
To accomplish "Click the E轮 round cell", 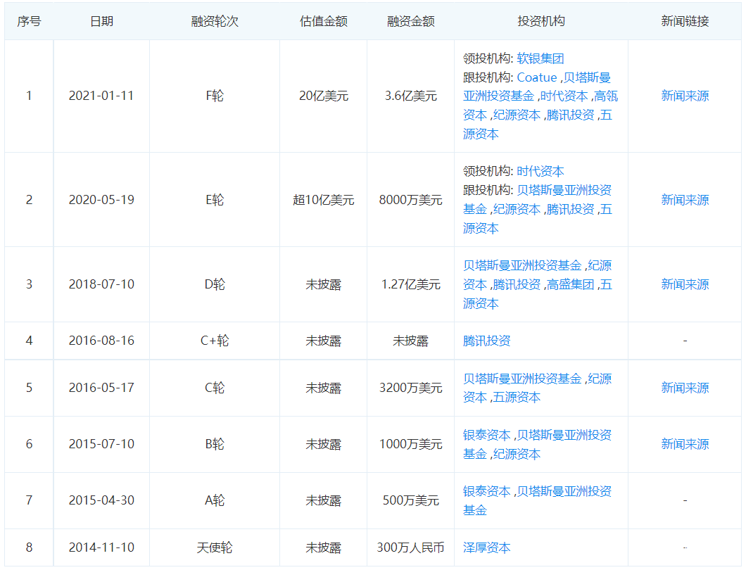I will click(215, 200).
